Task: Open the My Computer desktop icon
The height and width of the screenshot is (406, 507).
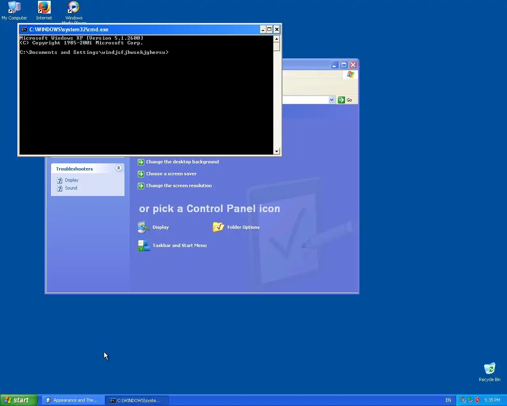Action: click(x=14, y=11)
